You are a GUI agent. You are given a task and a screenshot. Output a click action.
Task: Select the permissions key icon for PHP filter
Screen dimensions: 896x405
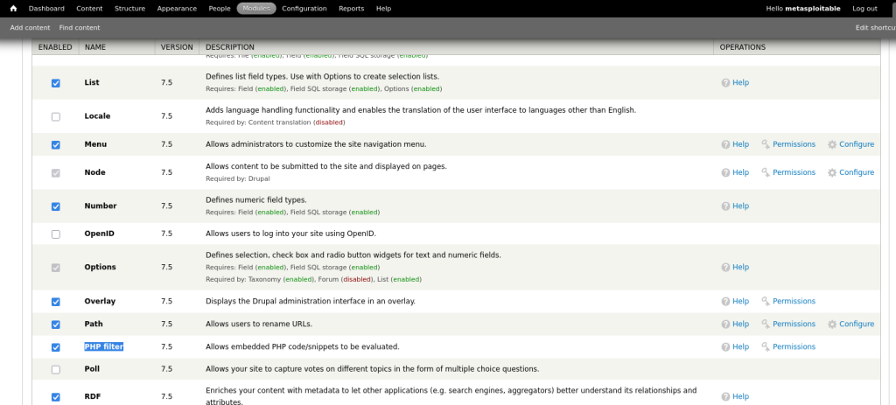766,346
